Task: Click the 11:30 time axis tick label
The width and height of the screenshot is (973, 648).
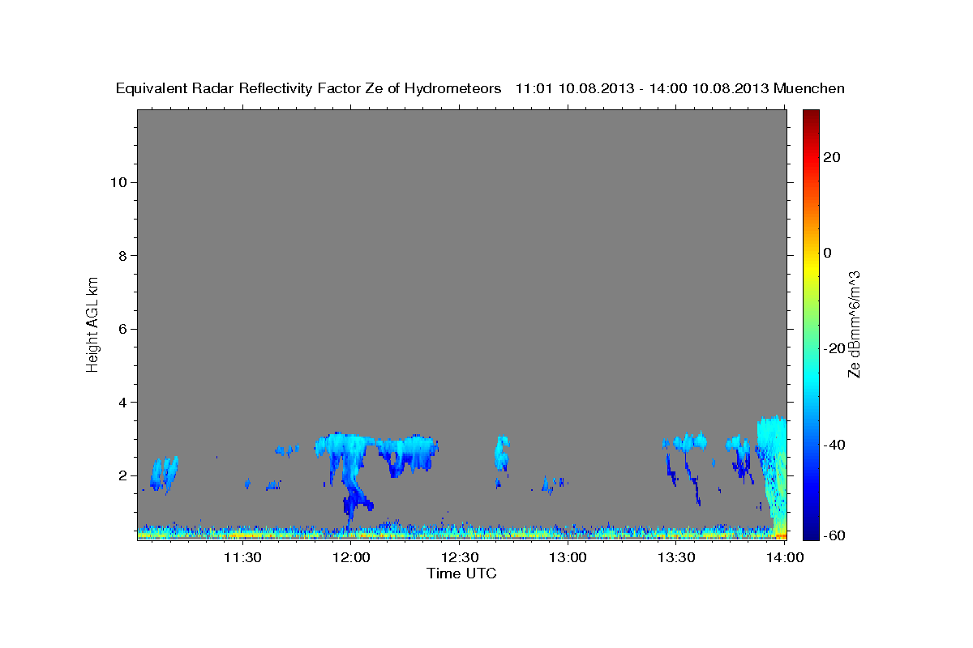Action: (242, 557)
